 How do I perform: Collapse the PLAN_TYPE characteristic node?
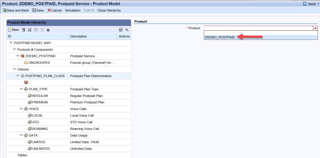[21, 89]
